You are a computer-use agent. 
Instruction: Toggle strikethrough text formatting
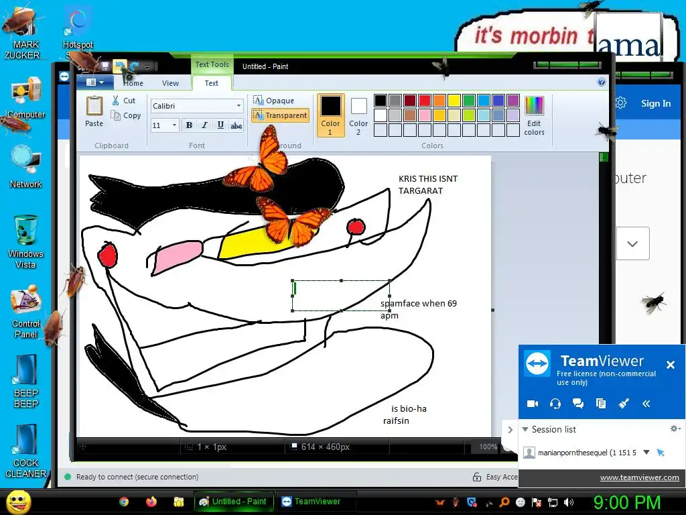(x=236, y=125)
